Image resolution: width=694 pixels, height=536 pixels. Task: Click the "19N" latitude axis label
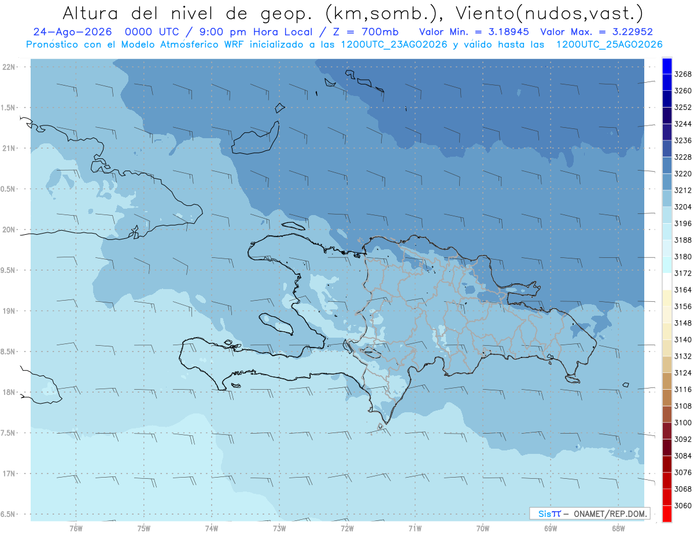tap(10, 310)
